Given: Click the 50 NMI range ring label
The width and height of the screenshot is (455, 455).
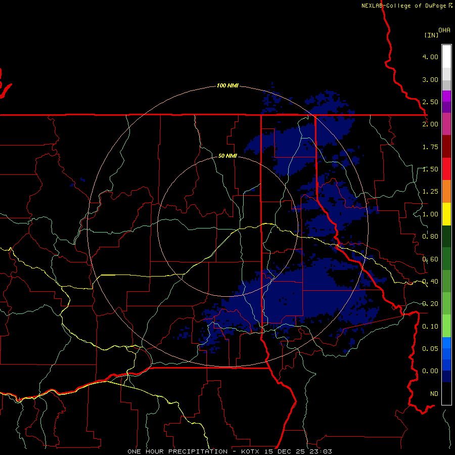Looking at the screenshot, I should tap(227, 156).
